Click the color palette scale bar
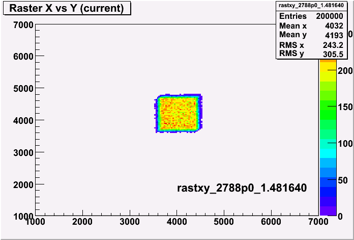Viewport: 354px width, 240px height. coord(328,137)
